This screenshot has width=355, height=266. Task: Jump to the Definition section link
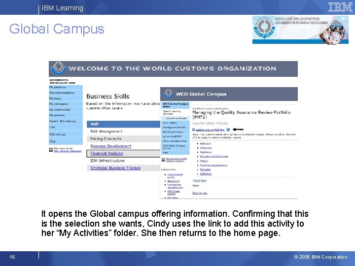[206, 174]
